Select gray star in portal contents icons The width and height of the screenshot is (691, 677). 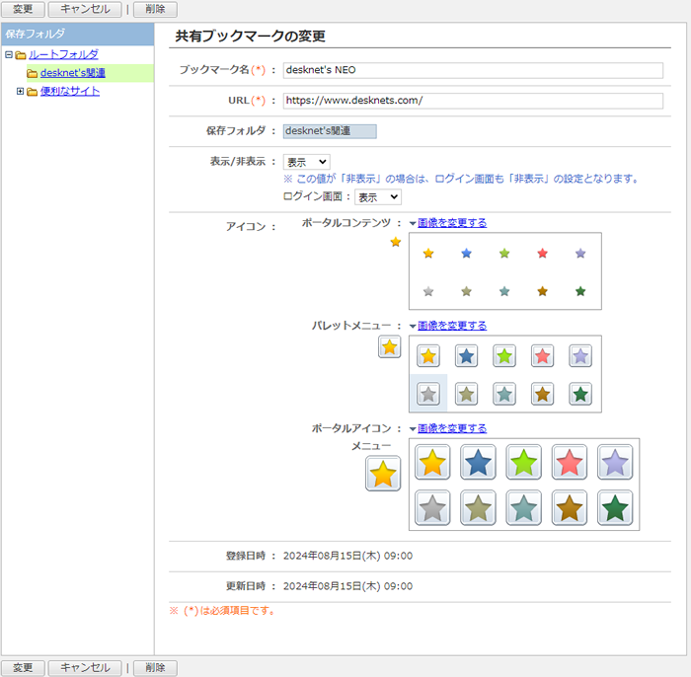point(428,291)
